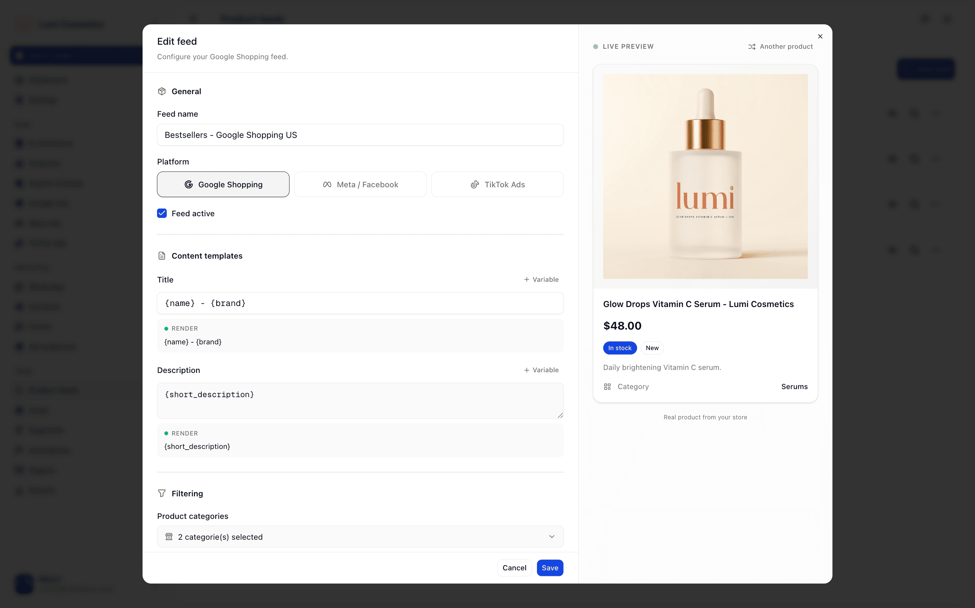Click the "In stock" badge
Screen dimensions: 975x608
620,348
